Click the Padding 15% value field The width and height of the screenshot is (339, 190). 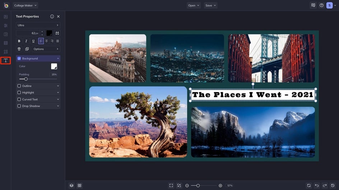pyautogui.click(x=54, y=74)
